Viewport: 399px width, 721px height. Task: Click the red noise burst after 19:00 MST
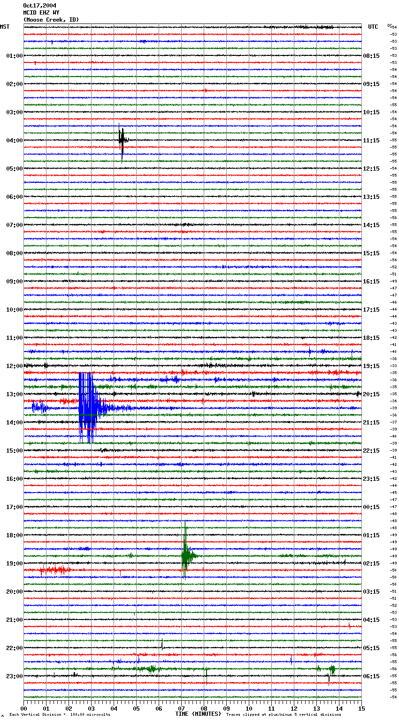(x=55, y=571)
